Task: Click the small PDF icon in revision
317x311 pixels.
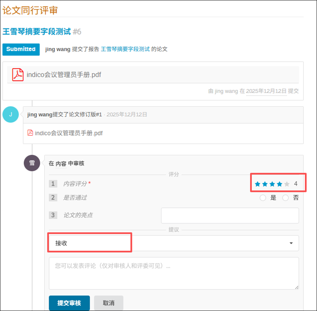Action: click(x=30, y=133)
